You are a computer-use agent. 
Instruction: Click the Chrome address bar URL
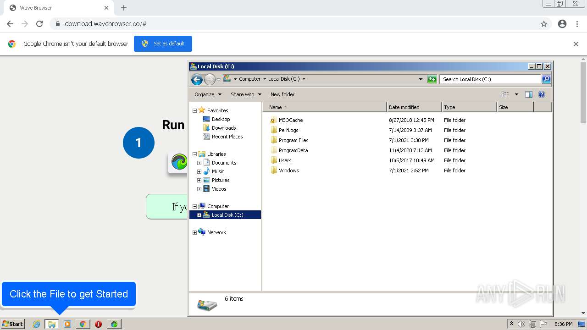[105, 24]
